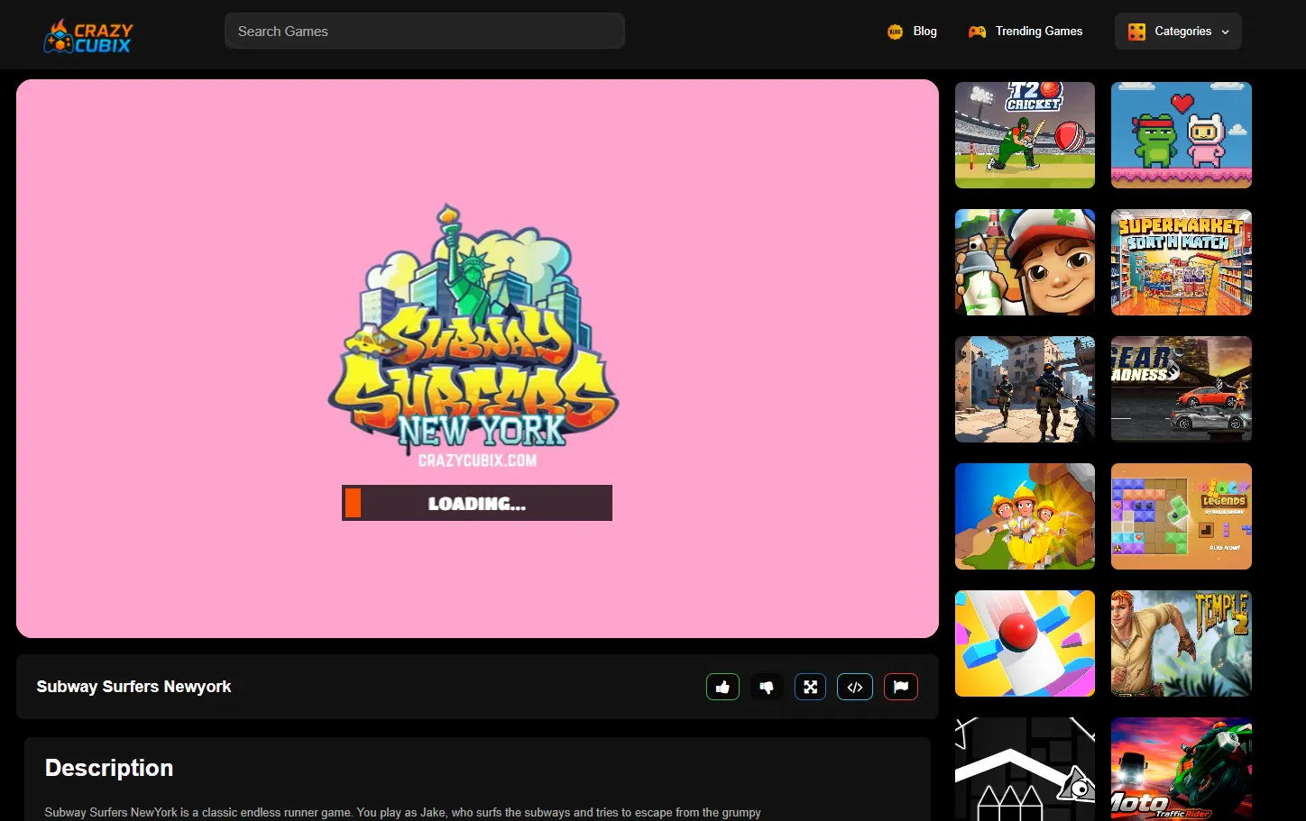Dislike the game with thumbs down
The width and height of the screenshot is (1306, 821).
(x=767, y=687)
